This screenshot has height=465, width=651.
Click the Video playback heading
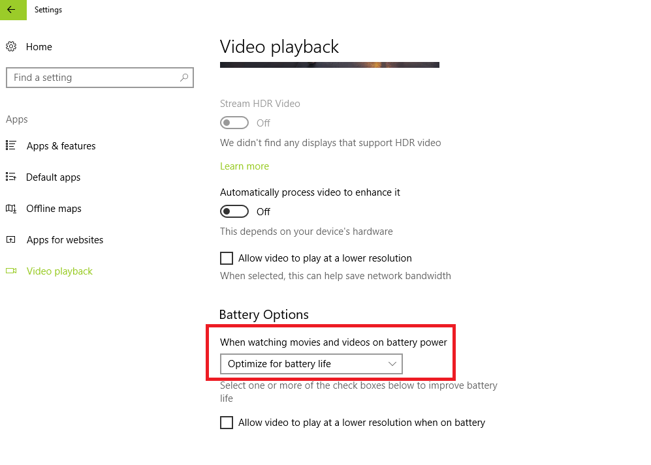point(279,46)
